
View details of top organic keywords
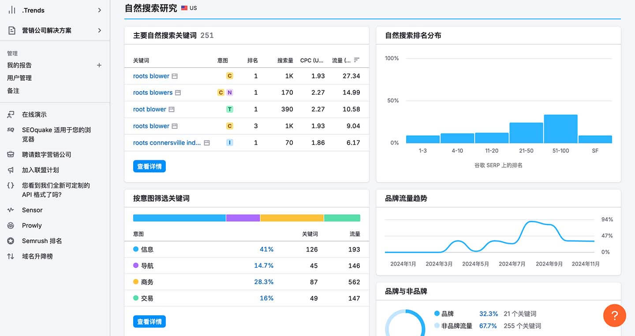tap(149, 166)
